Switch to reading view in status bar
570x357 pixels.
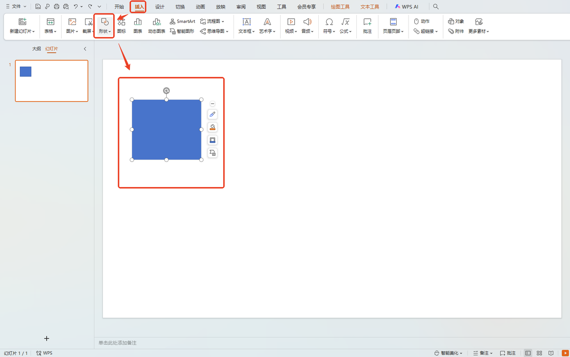tap(551, 353)
